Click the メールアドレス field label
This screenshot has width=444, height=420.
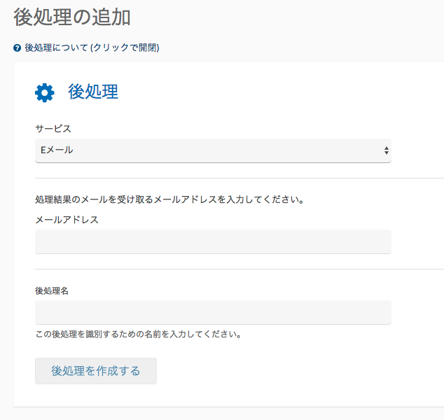click(67, 220)
